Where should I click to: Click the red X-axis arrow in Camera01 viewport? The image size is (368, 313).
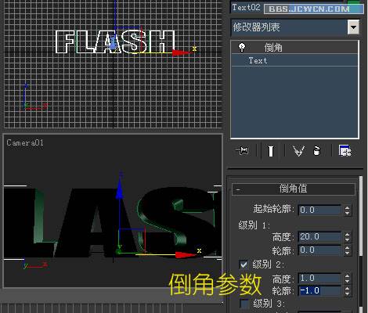185,254
